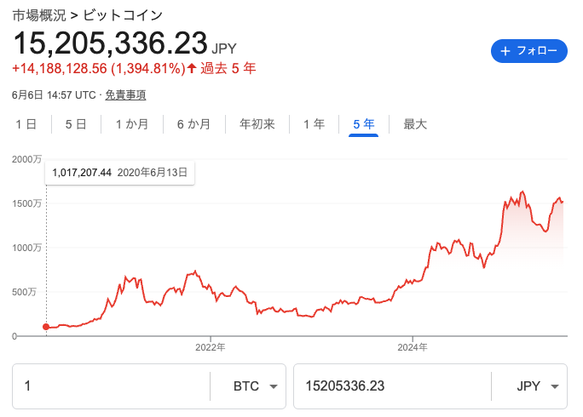Switch to the 1日 time range tab

[x=26, y=124]
